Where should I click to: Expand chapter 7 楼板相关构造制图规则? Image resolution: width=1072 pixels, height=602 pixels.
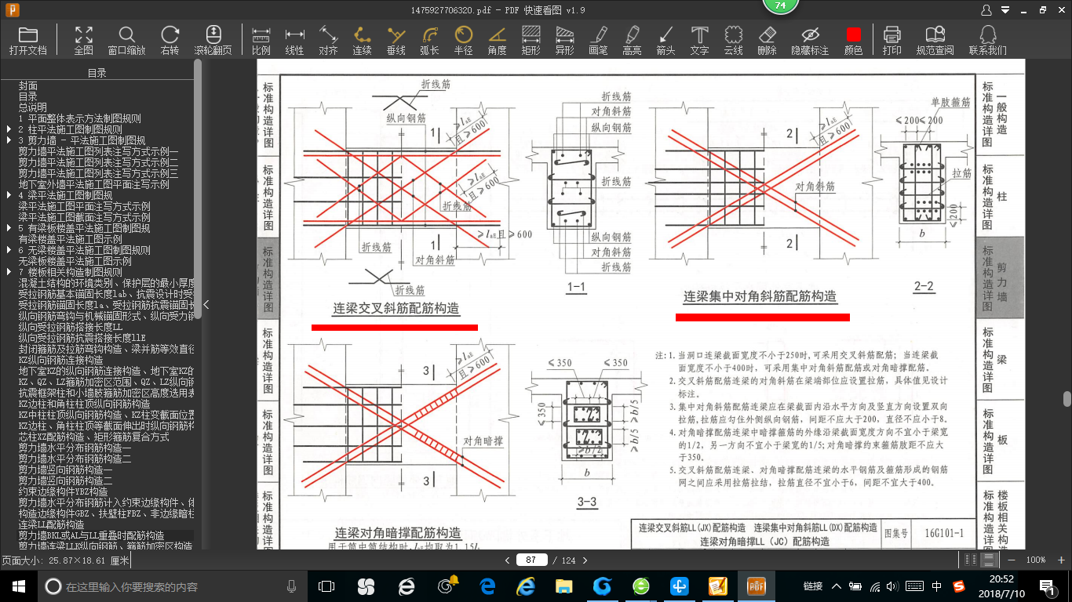(x=9, y=272)
